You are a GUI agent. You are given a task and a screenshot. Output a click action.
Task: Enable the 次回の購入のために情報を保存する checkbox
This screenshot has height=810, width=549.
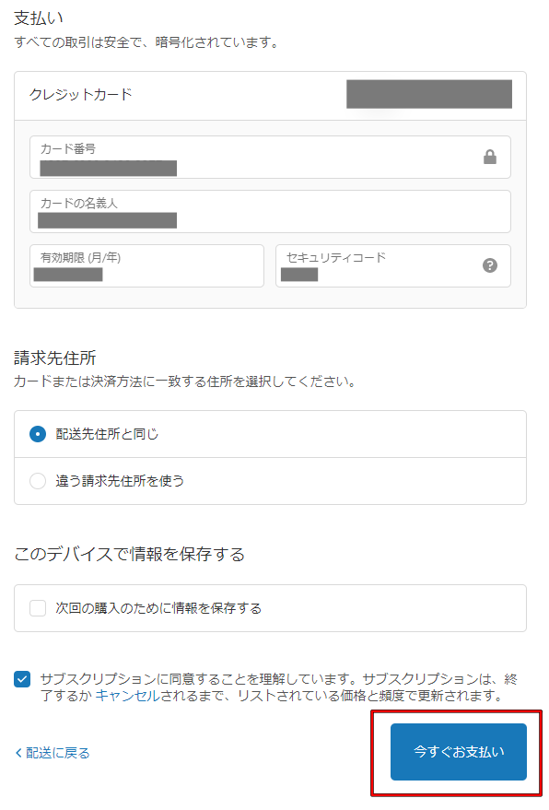click(x=38, y=608)
